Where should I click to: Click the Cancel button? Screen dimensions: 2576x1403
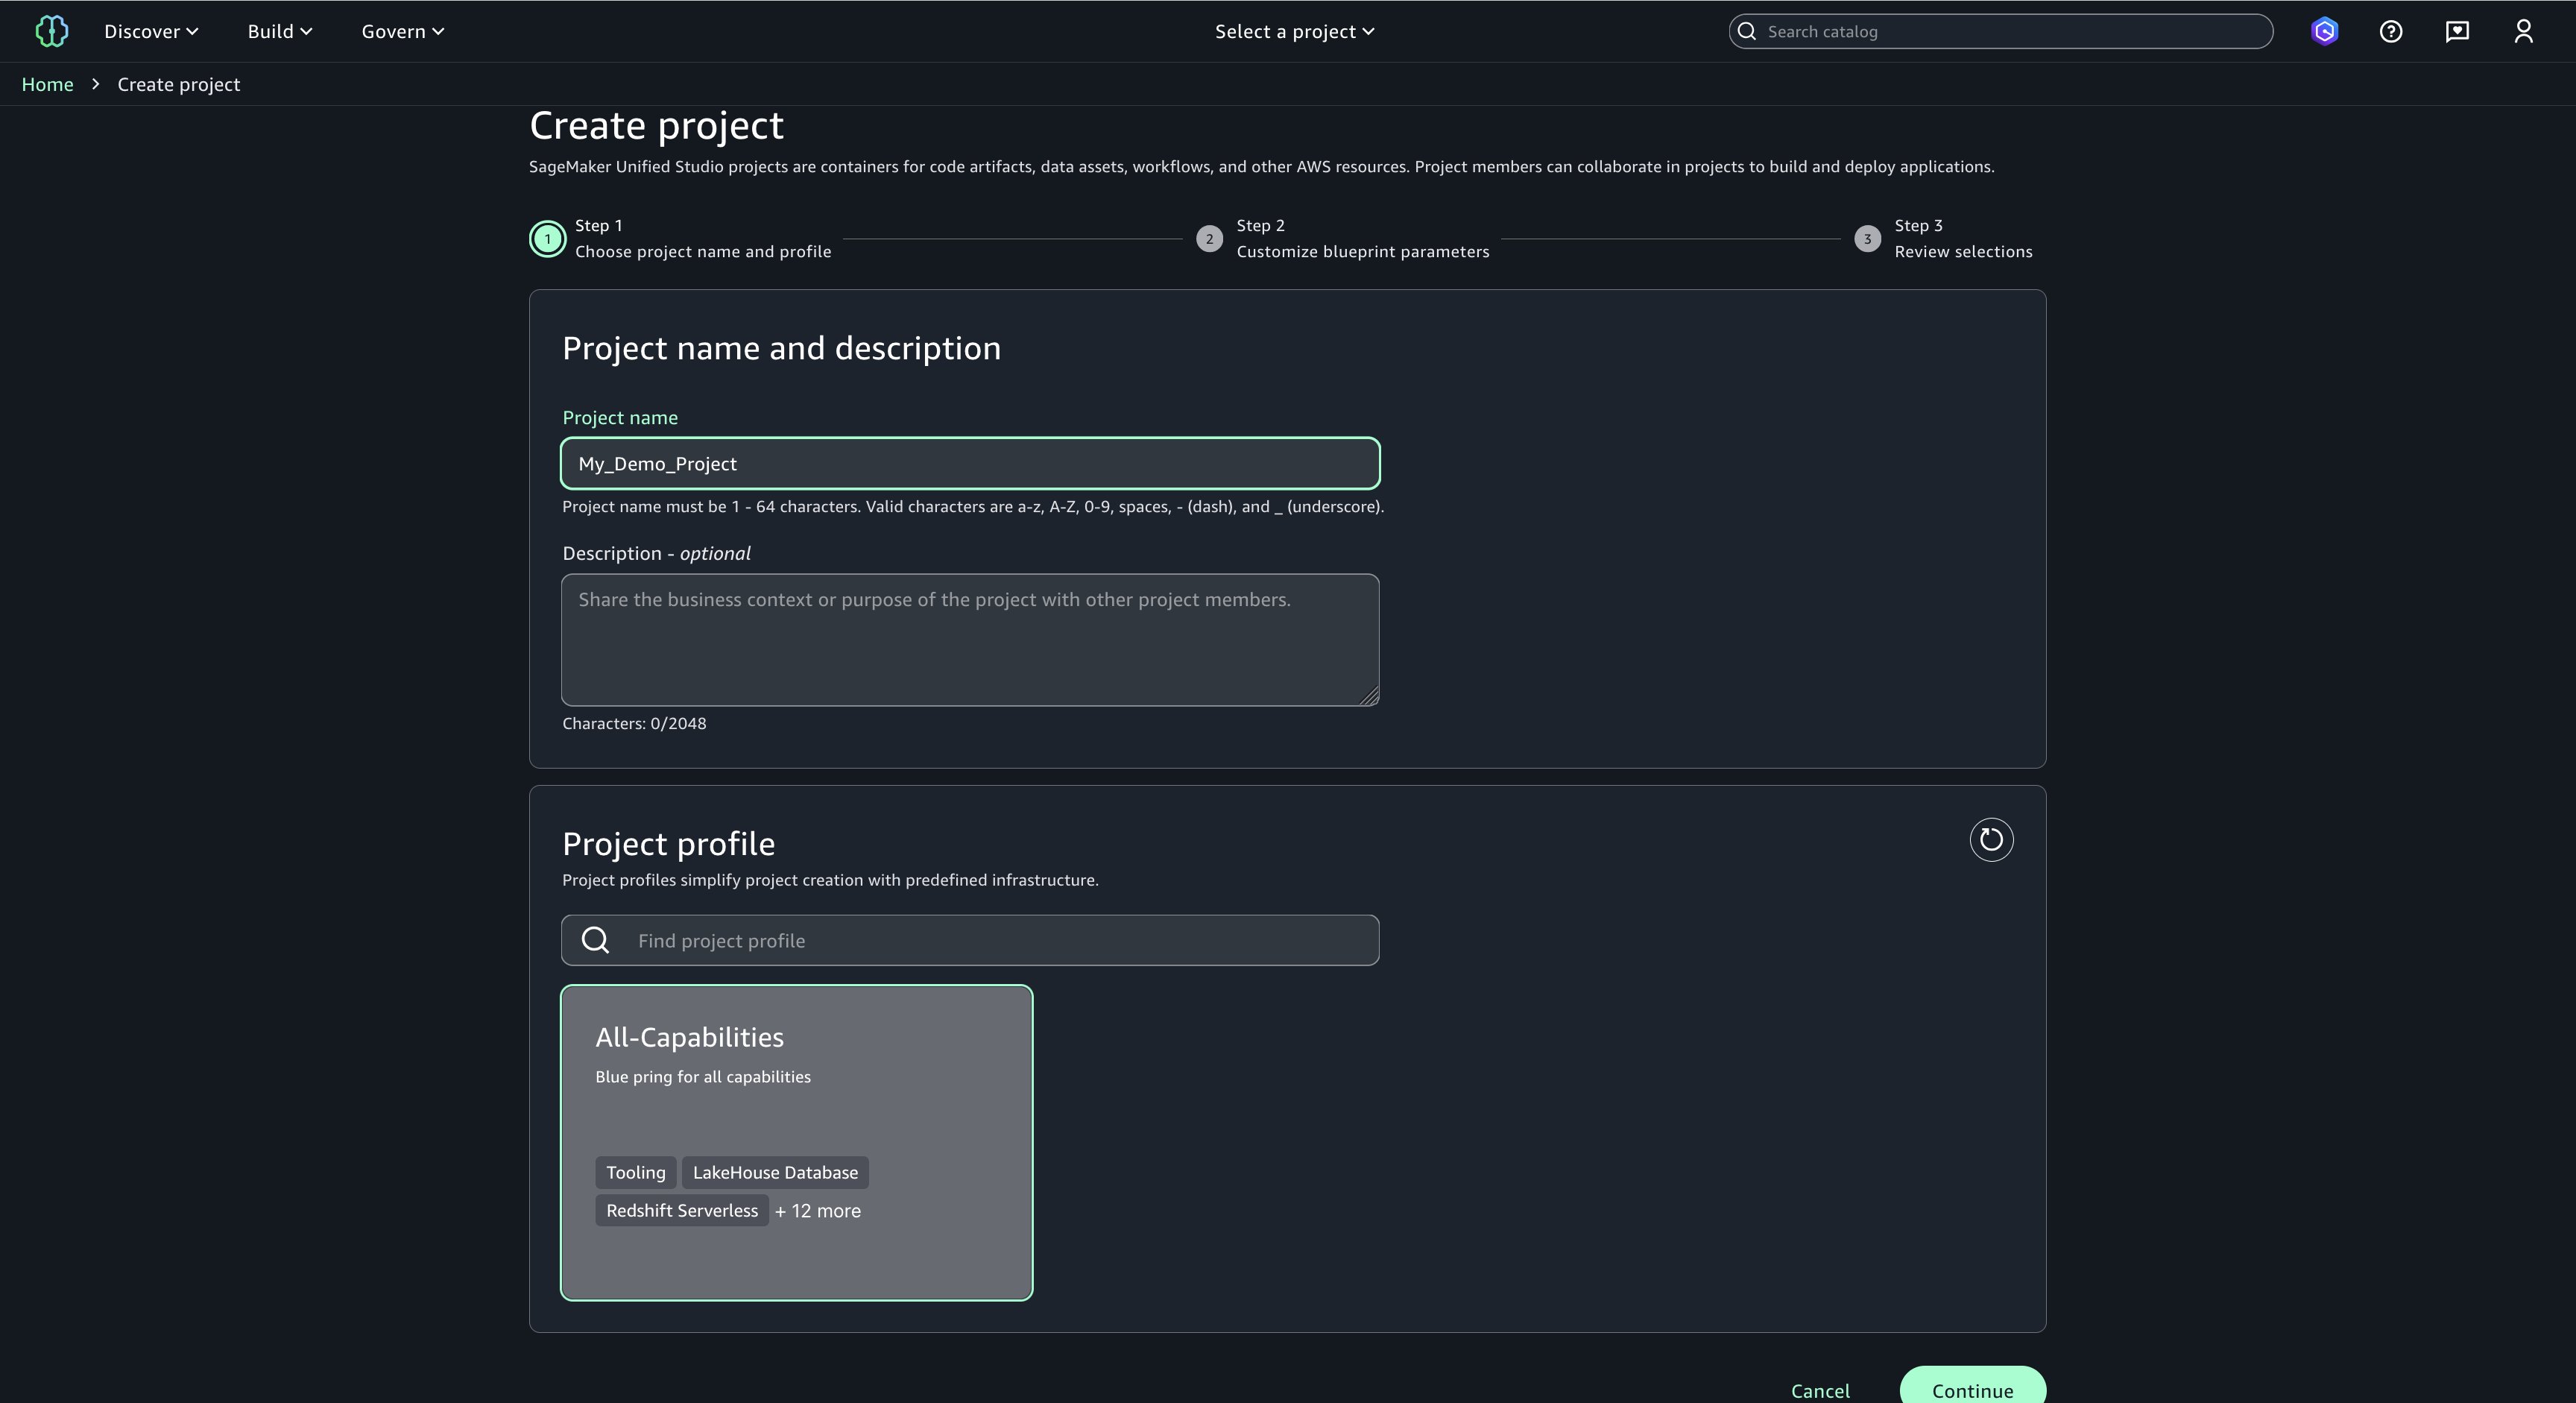pos(1819,1390)
